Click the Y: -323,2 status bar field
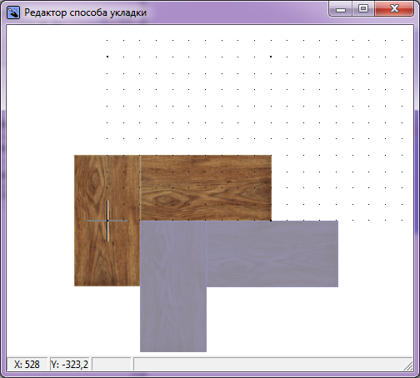 [69, 364]
